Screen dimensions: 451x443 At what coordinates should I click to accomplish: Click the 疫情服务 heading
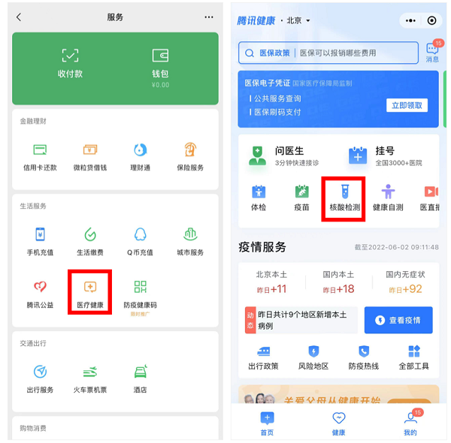point(262,247)
